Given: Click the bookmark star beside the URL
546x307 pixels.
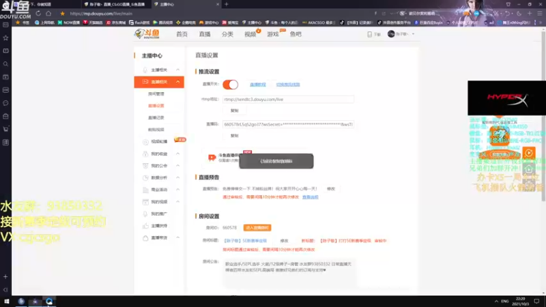Looking at the screenshot, I should tap(62, 14).
